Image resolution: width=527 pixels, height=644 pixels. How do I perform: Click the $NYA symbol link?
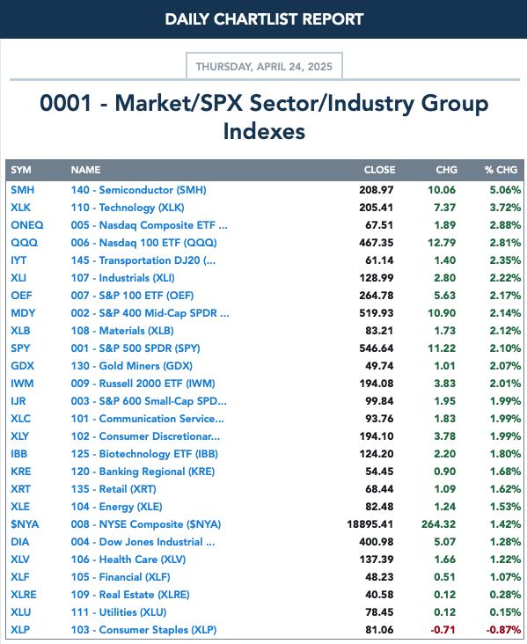[25, 524]
